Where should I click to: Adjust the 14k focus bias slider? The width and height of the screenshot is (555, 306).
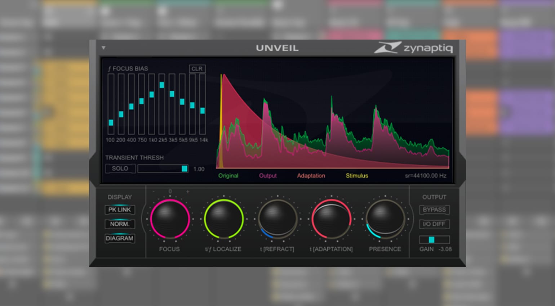point(203,104)
